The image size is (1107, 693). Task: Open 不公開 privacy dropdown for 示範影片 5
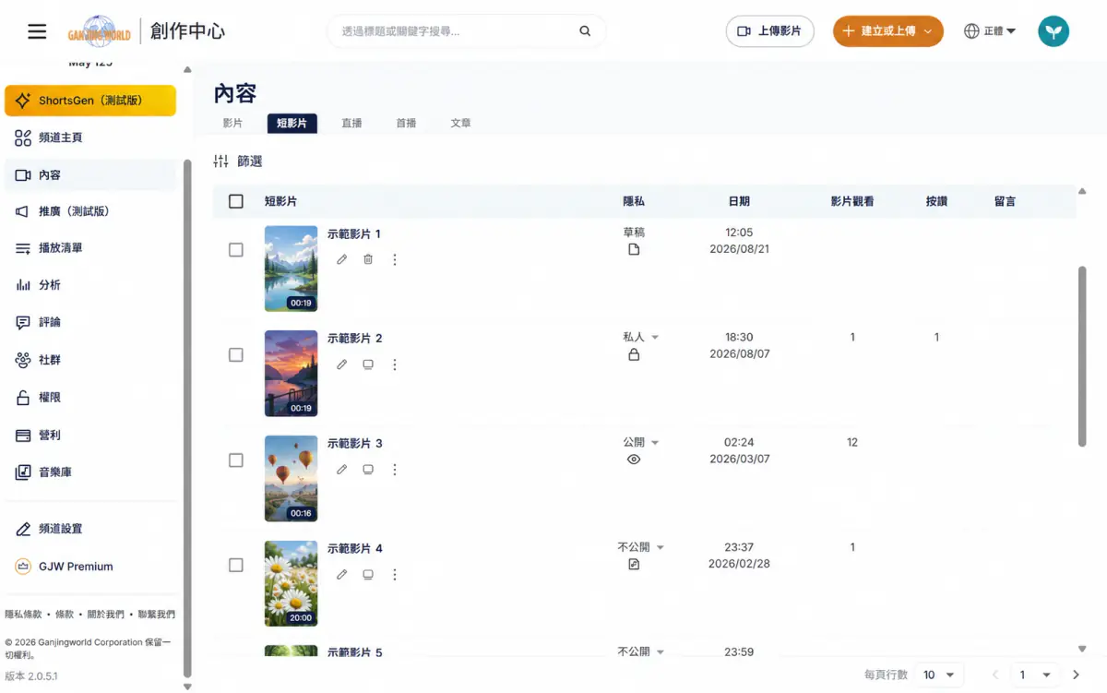click(641, 651)
